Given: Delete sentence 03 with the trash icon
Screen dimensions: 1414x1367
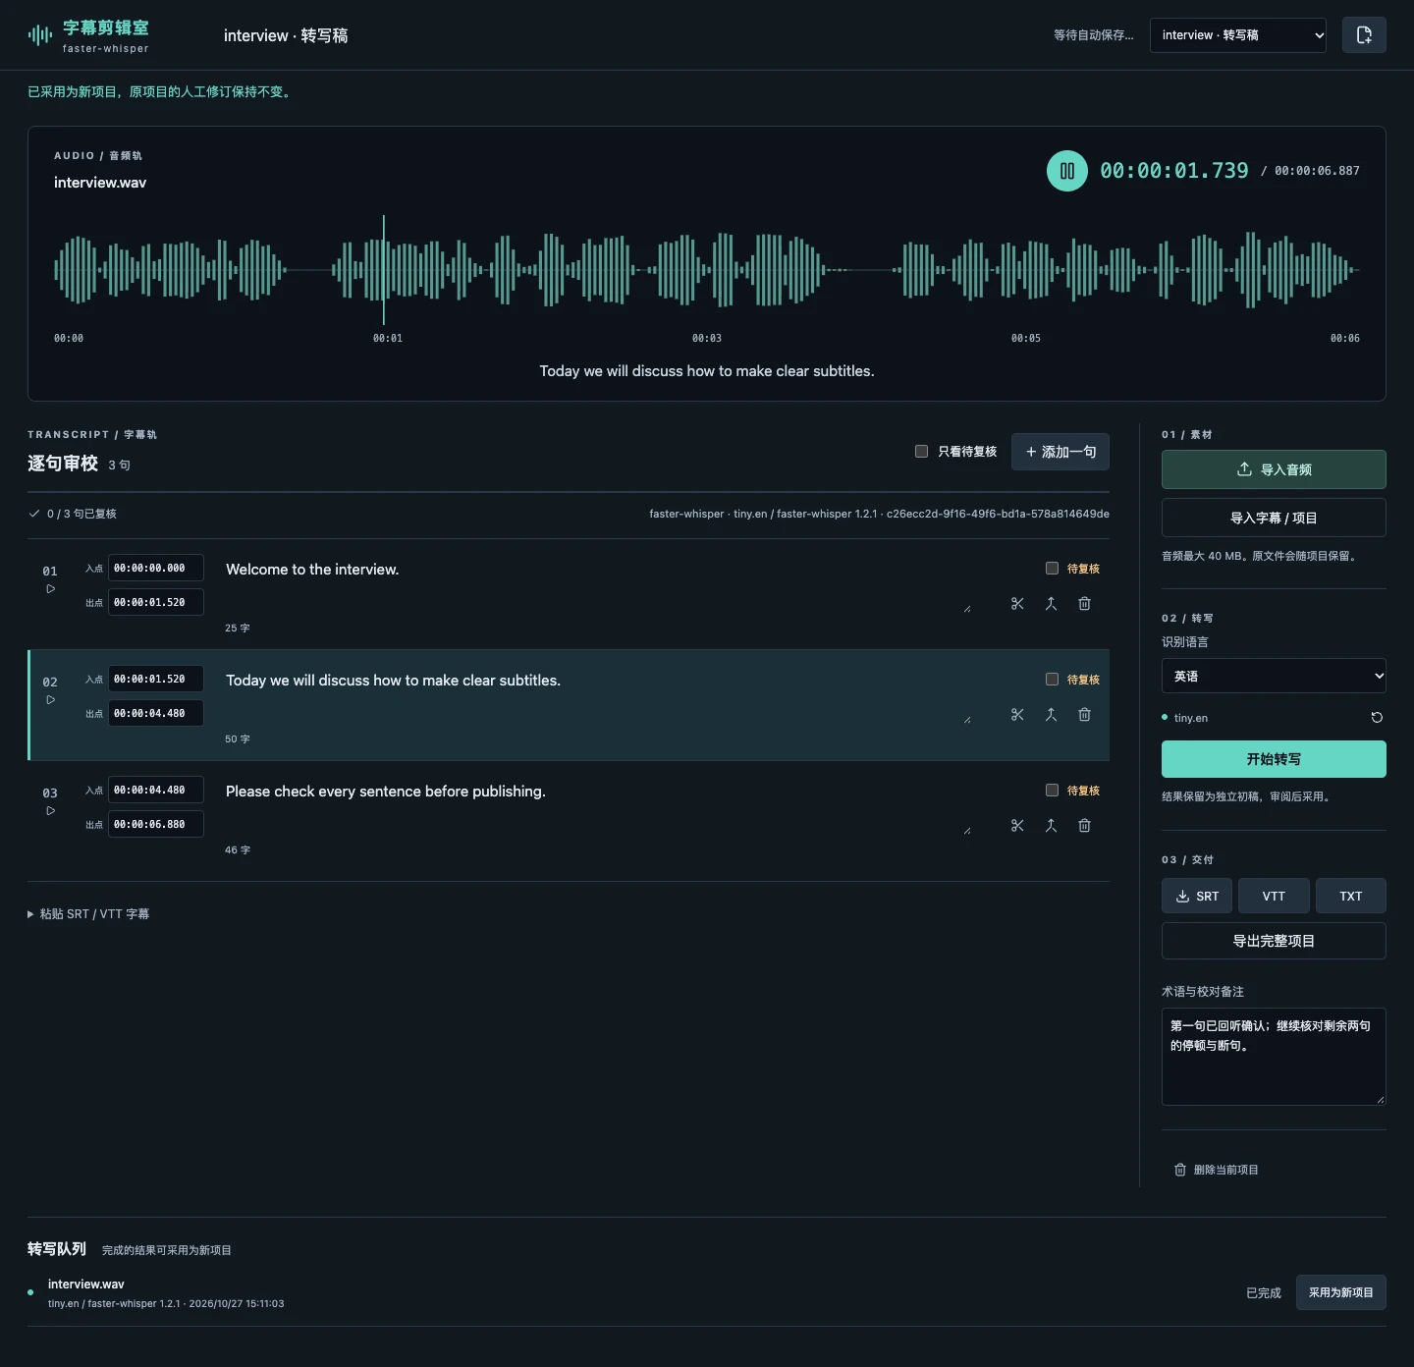Looking at the screenshot, I should [1084, 826].
